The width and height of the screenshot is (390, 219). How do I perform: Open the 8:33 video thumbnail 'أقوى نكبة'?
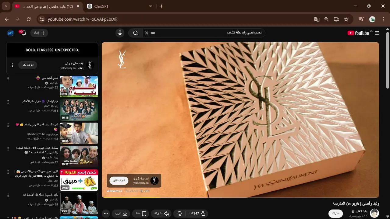[79, 86]
